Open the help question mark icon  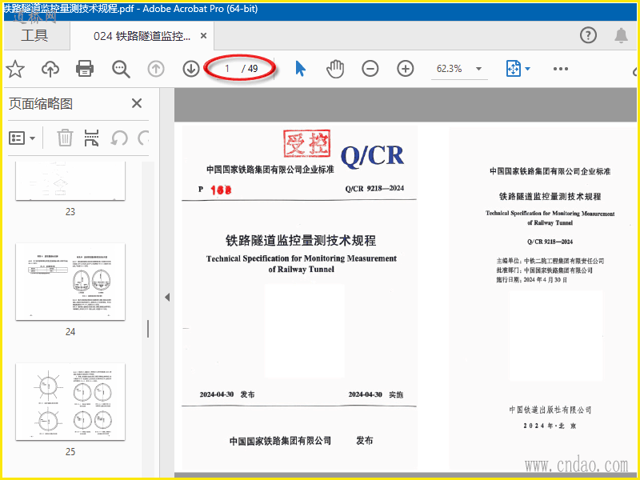(588, 35)
